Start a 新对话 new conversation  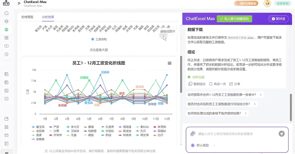[x=278, y=19]
